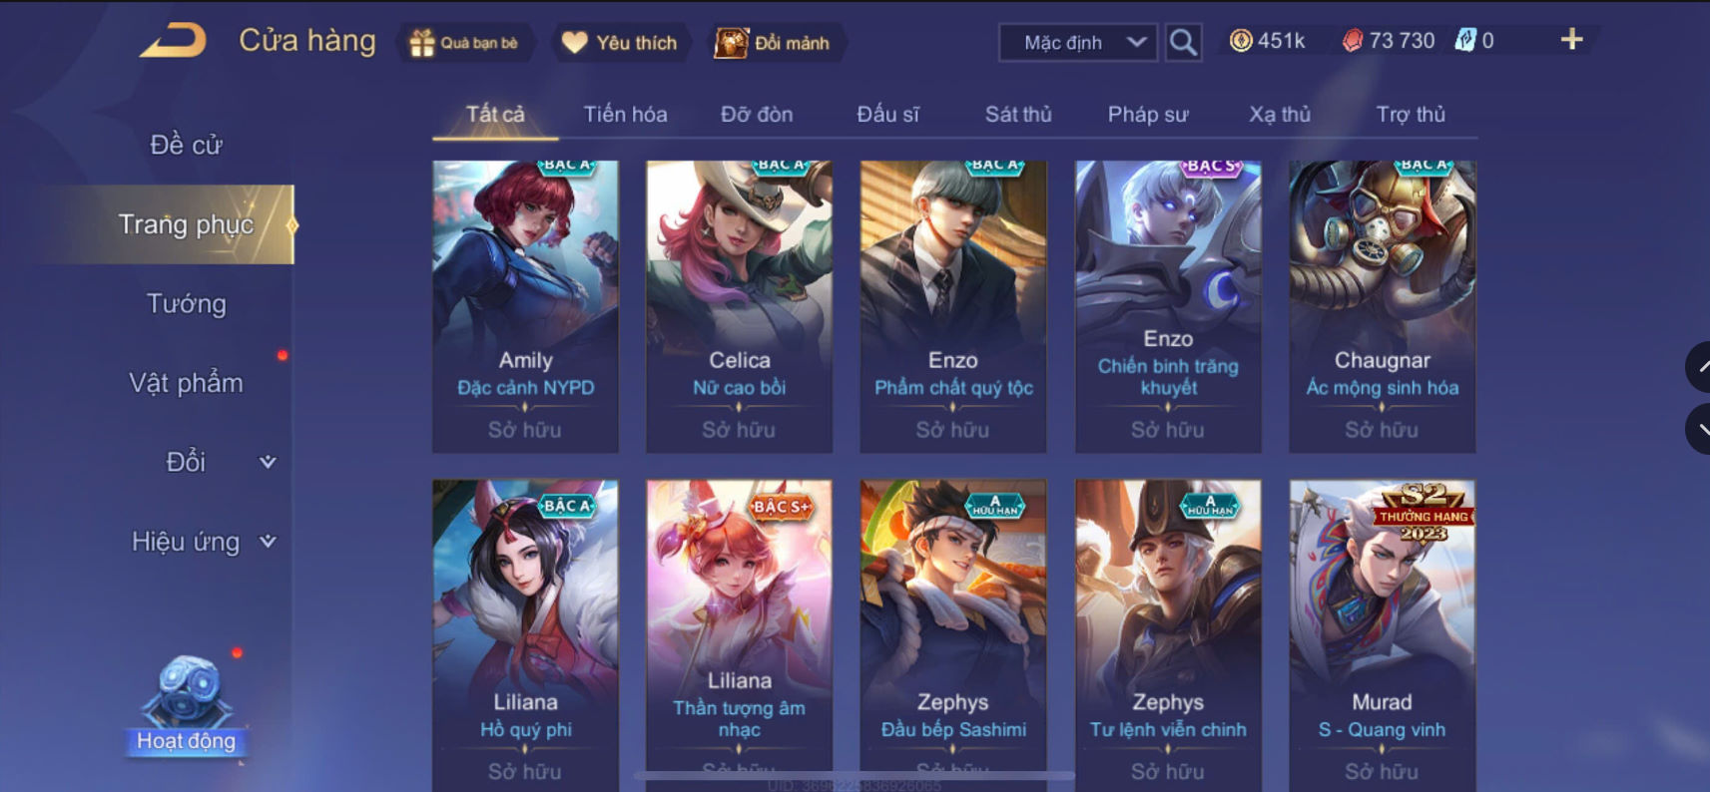Open the Mặc định sort dropdown

click(x=1078, y=43)
